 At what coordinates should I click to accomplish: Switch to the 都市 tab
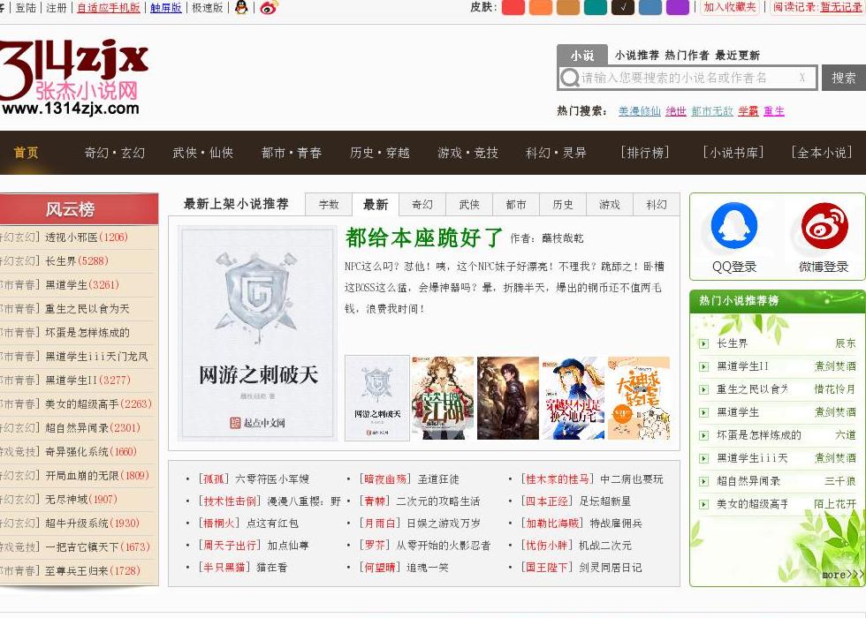[x=516, y=205]
